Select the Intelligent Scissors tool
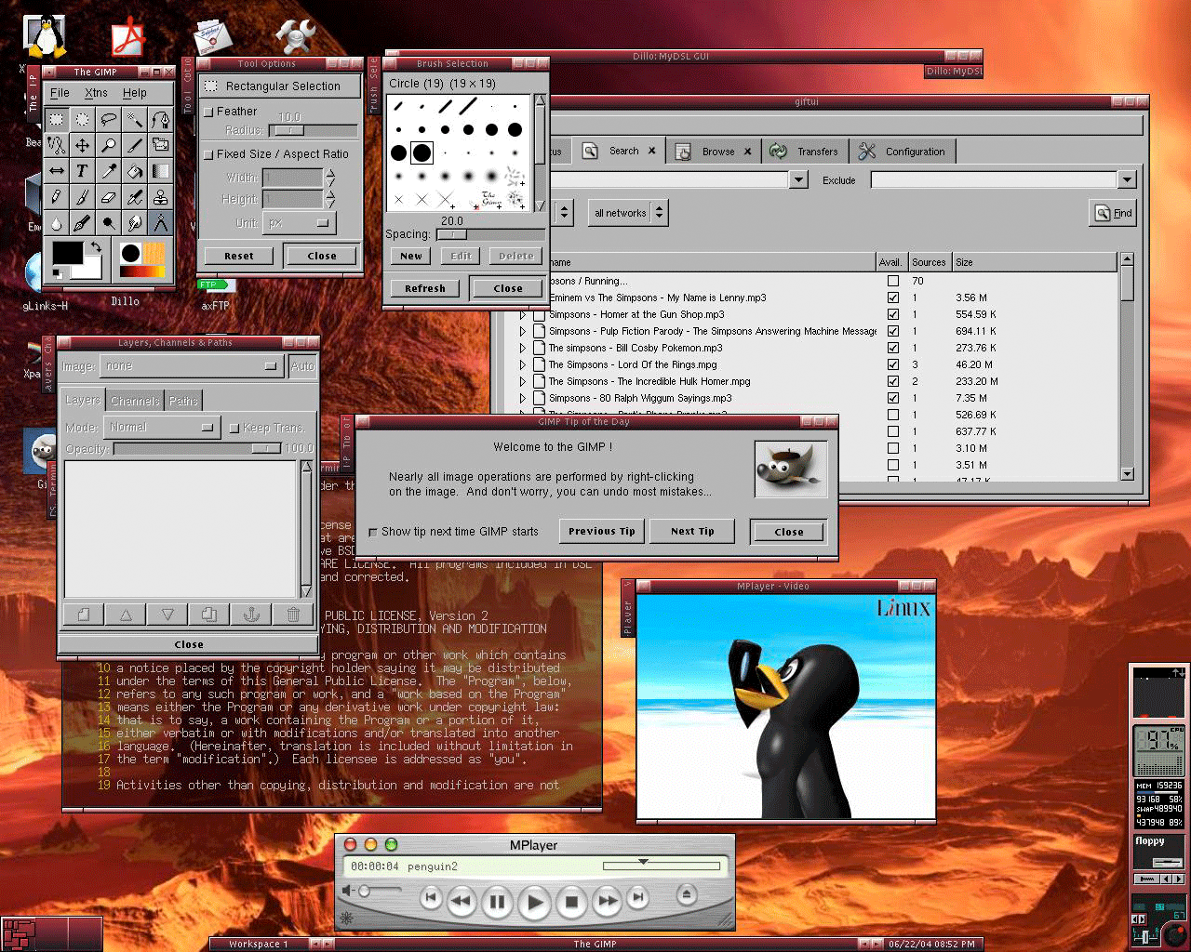The height and width of the screenshot is (952, 1191). coord(57,145)
